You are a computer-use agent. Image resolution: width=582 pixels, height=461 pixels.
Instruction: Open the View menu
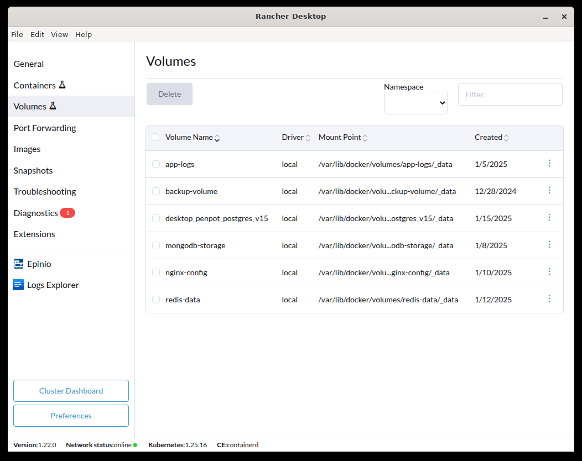pyautogui.click(x=59, y=34)
